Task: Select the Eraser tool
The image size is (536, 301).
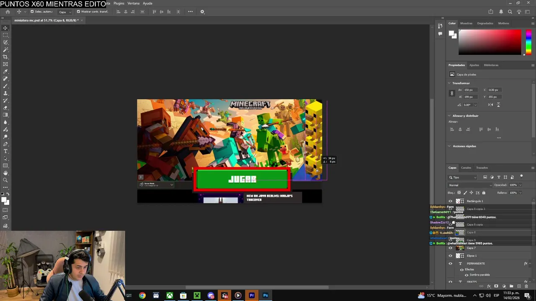Action: 5,108
